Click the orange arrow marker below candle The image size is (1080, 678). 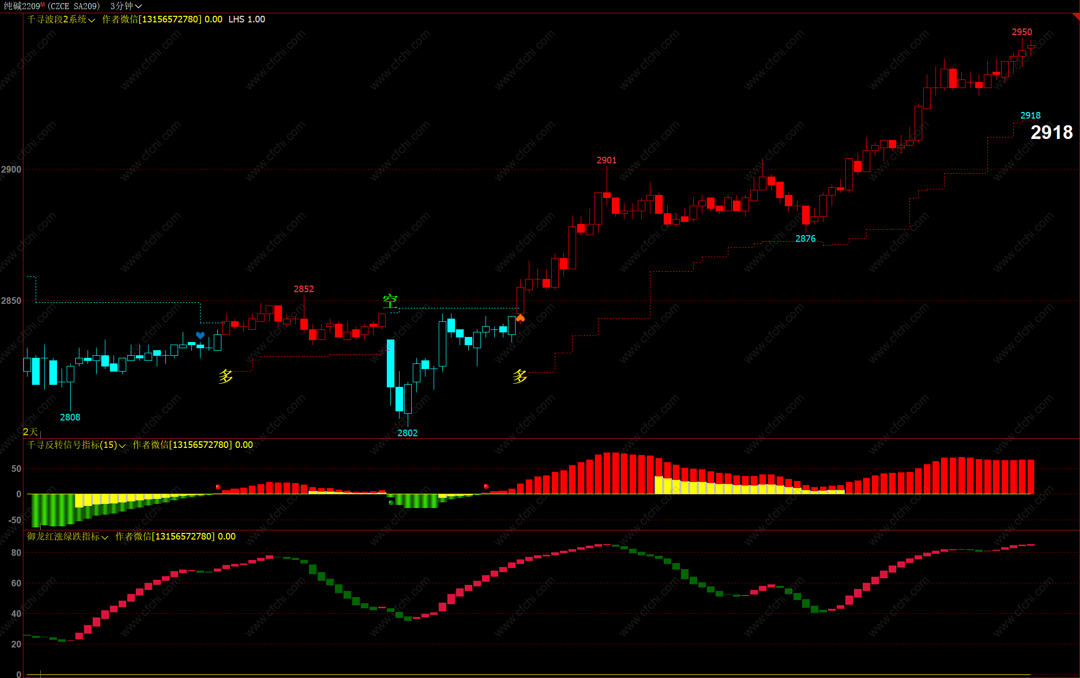pyautogui.click(x=520, y=318)
